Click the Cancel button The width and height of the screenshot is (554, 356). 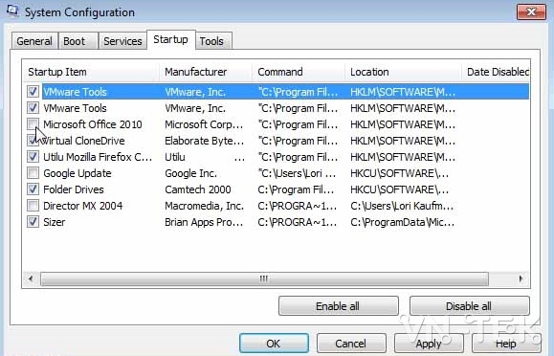(351, 344)
